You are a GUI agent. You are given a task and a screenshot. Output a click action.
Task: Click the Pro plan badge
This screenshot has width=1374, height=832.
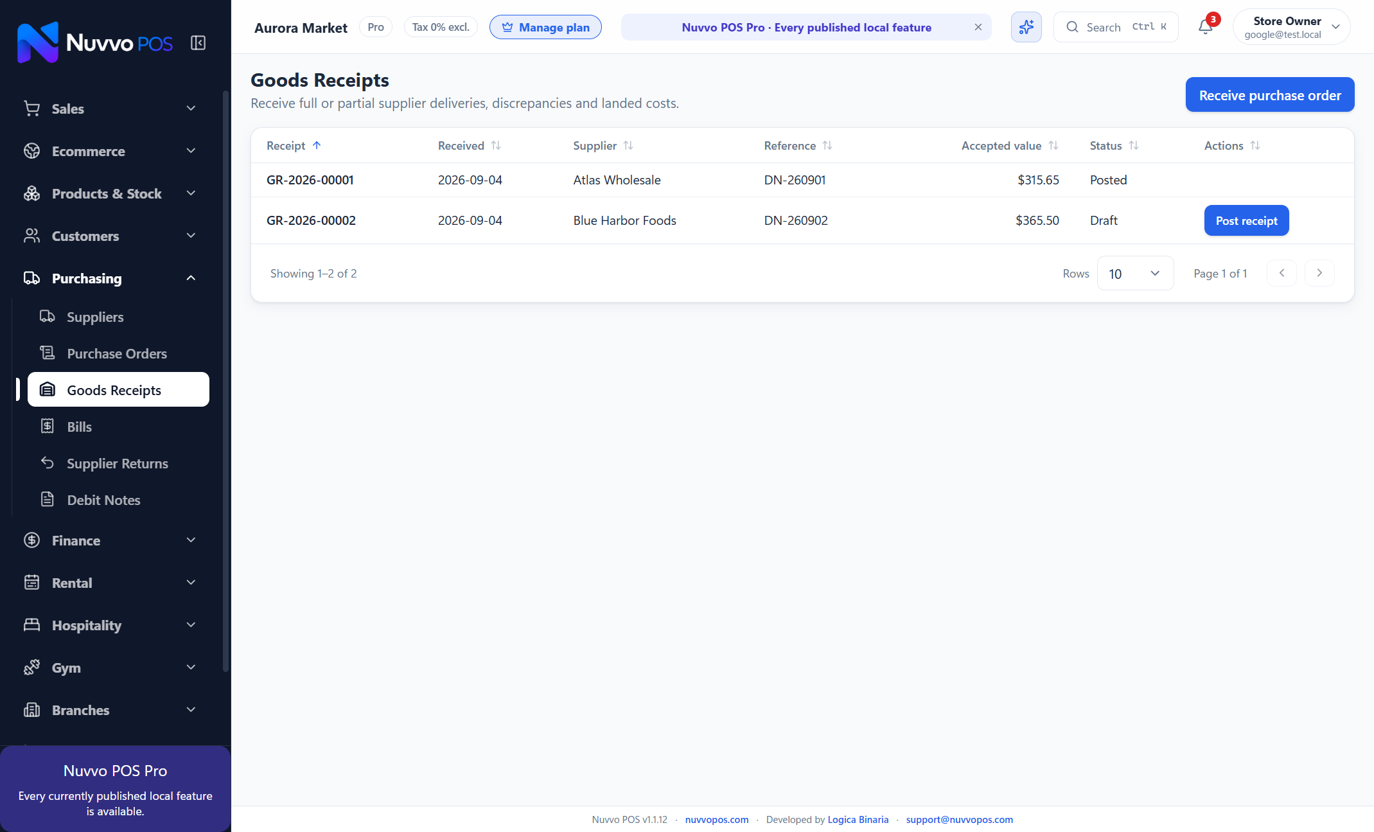point(376,27)
